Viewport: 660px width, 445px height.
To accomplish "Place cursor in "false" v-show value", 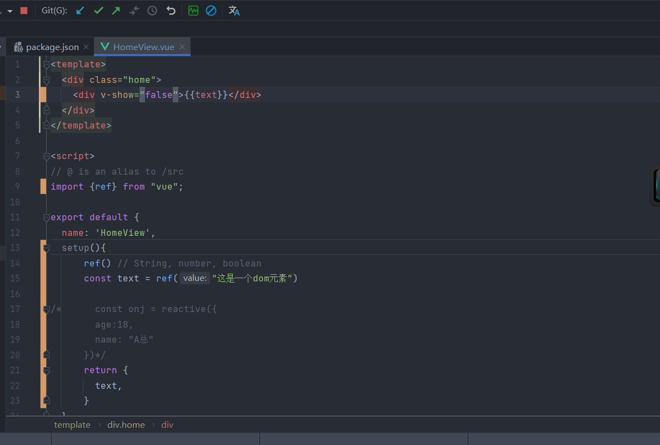I will [x=159, y=95].
